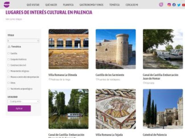Follow the Ver como Mapa link
The height and width of the screenshot is (138, 185).
tap(14, 19)
